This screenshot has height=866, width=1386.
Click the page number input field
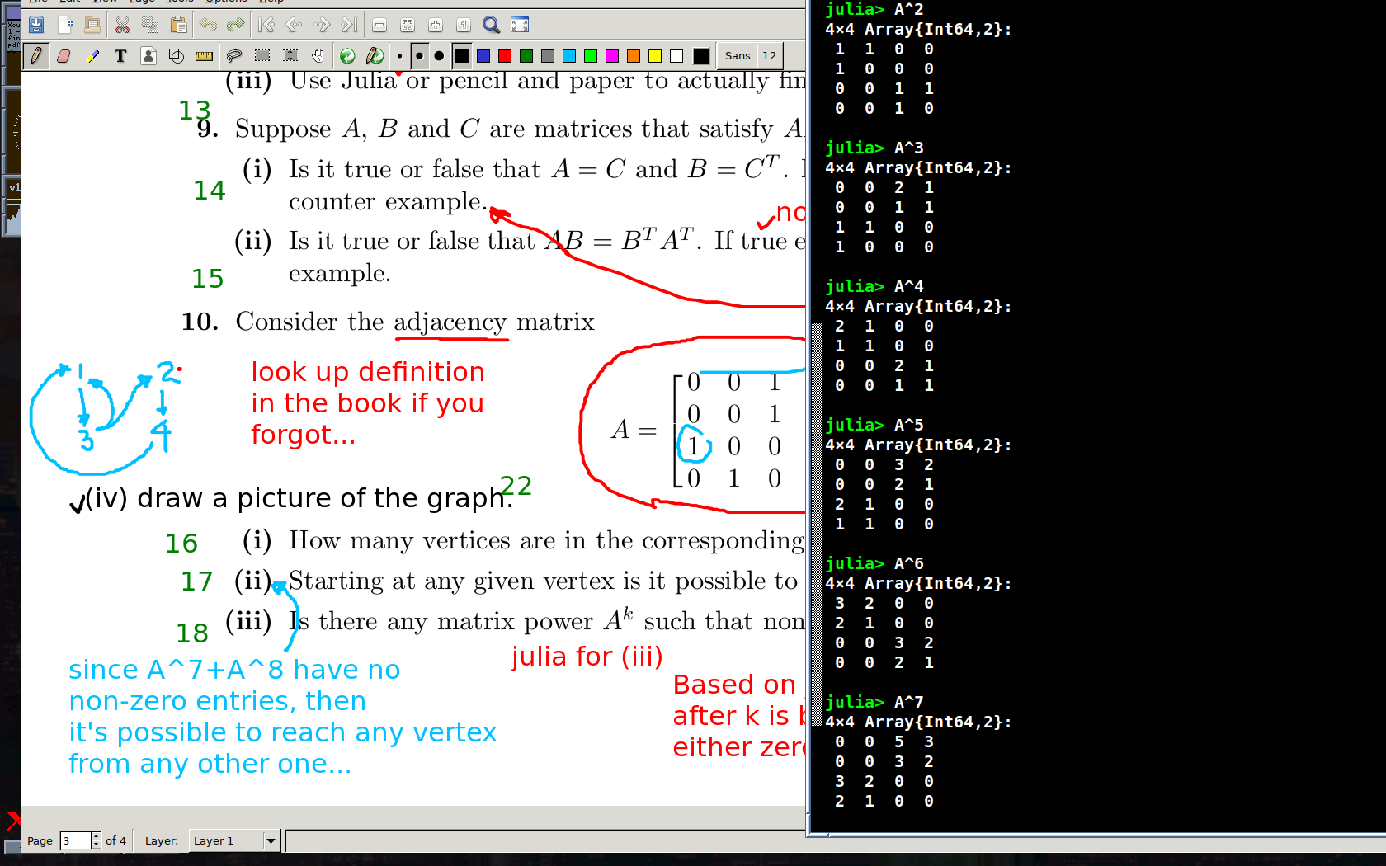click(74, 840)
